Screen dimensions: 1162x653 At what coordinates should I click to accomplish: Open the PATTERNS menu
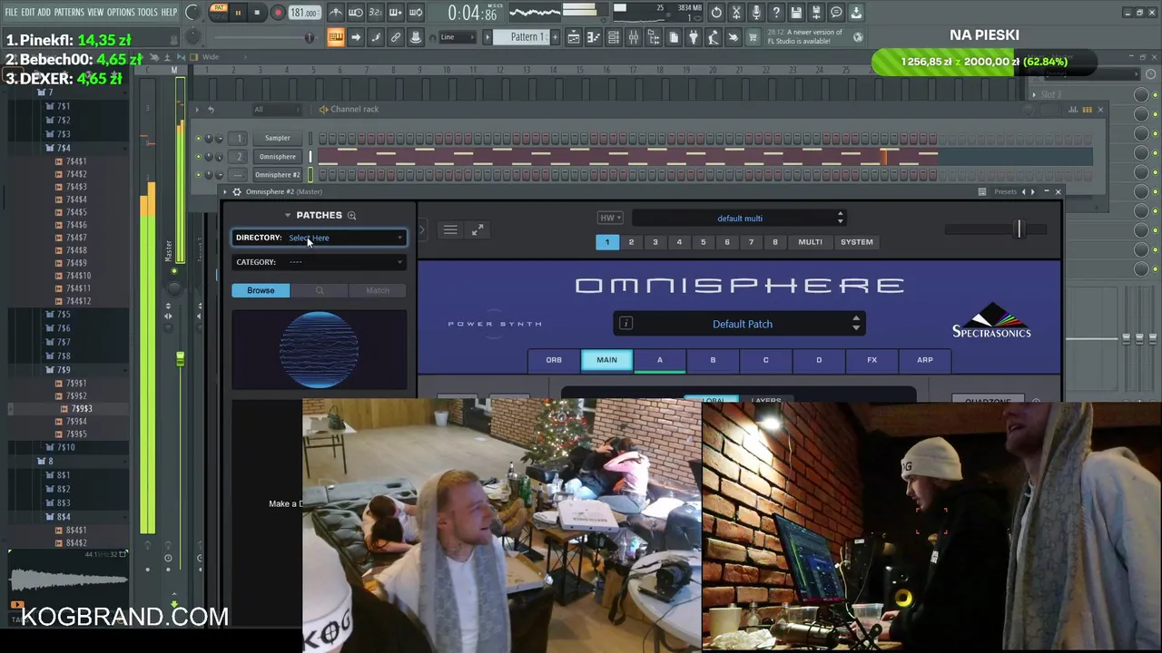pyautogui.click(x=69, y=12)
